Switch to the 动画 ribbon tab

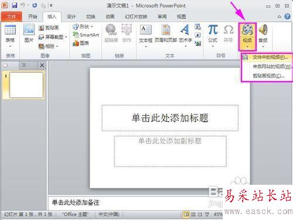(110, 16)
